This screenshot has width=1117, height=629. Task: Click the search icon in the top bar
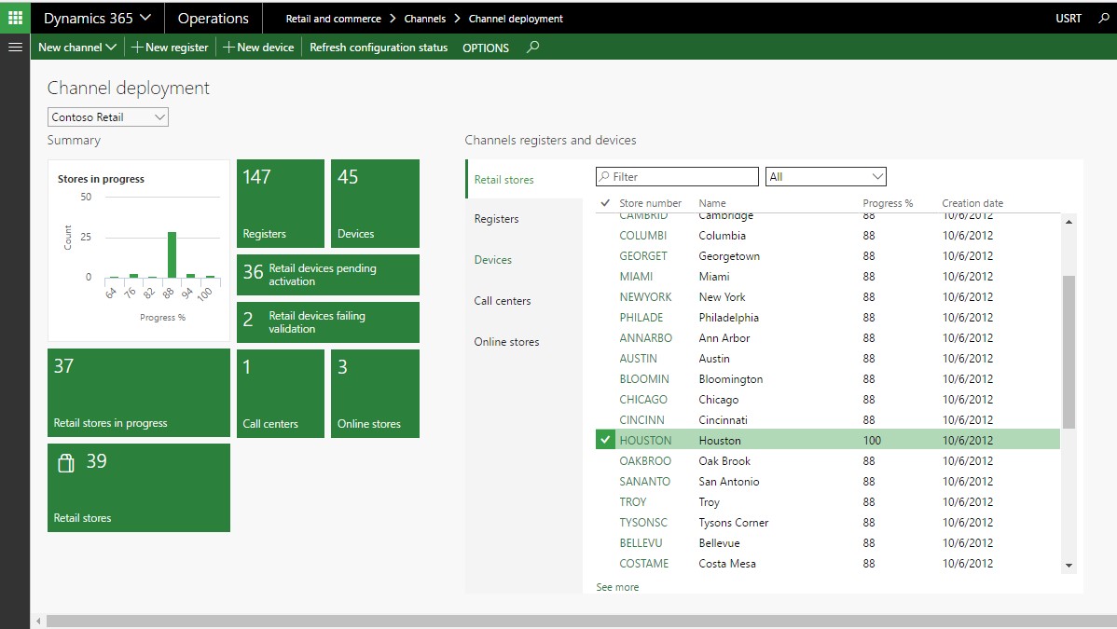click(x=1104, y=18)
